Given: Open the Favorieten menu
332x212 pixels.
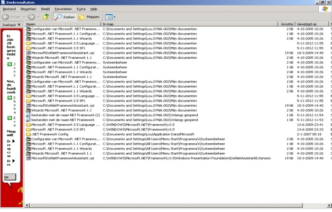Looking at the screenshot, I should pyautogui.click(x=63, y=9).
